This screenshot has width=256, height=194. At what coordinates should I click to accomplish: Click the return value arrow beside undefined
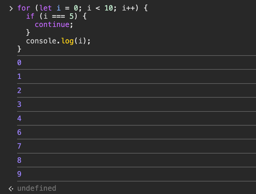[11, 188]
